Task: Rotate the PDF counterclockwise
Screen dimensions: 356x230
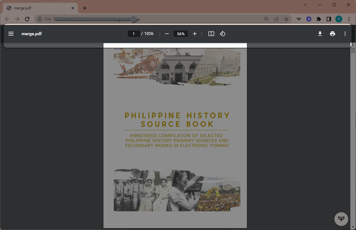Action: [222, 34]
